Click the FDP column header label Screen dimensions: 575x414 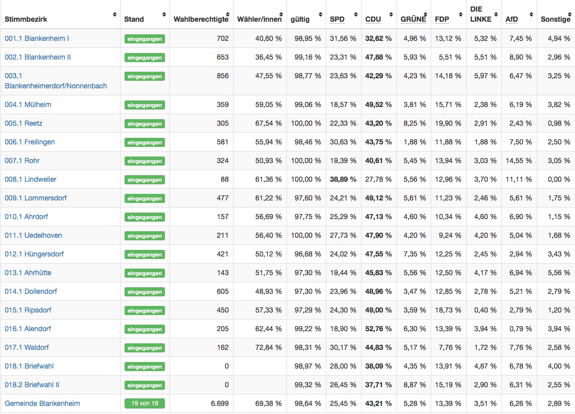(442, 20)
